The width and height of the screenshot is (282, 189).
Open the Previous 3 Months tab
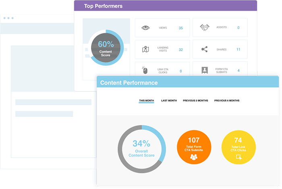(195, 100)
